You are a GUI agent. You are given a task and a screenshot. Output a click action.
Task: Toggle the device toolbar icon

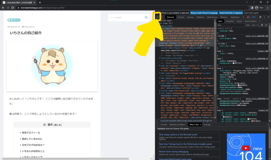point(162,17)
